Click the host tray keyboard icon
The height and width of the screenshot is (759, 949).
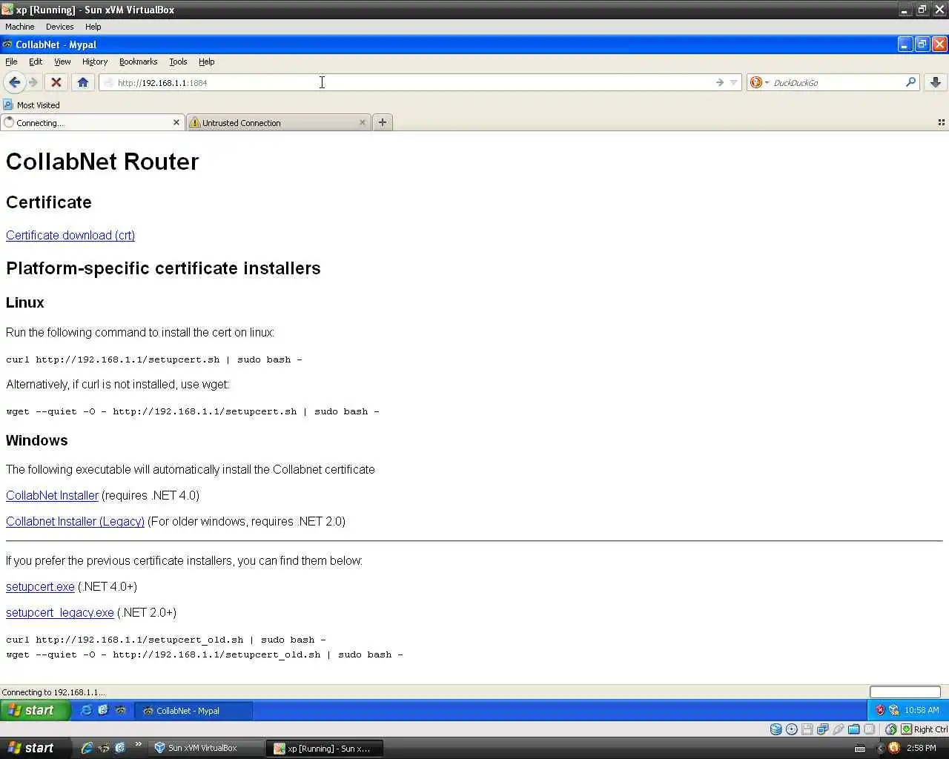[860, 748]
